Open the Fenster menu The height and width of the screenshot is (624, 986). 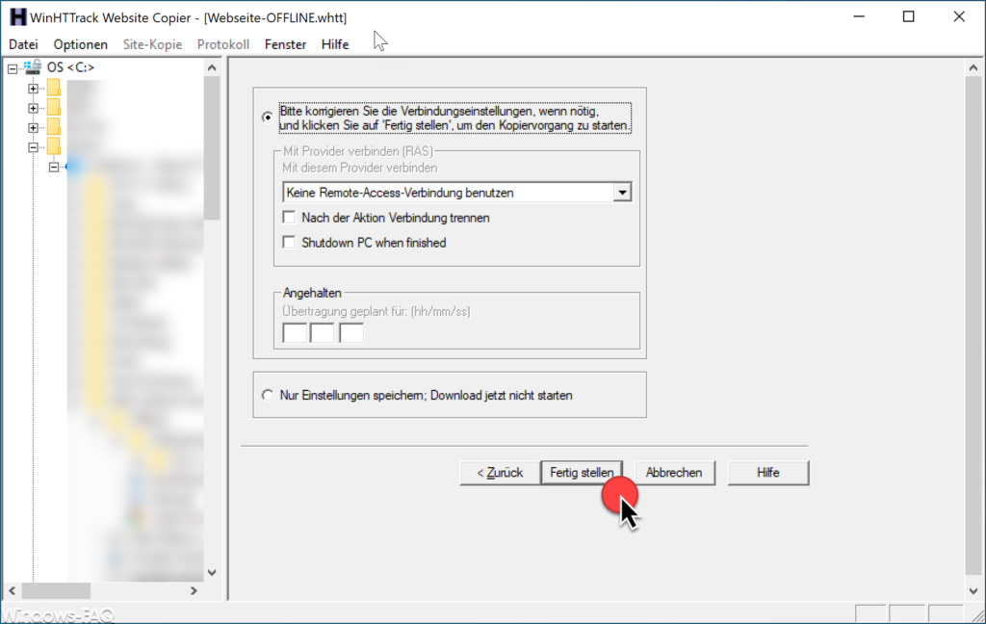tap(285, 44)
